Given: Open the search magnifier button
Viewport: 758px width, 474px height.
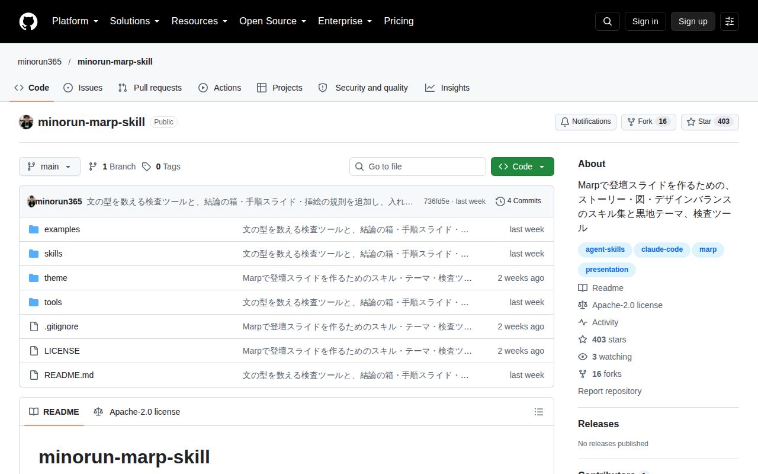Looking at the screenshot, I should 608,21.
